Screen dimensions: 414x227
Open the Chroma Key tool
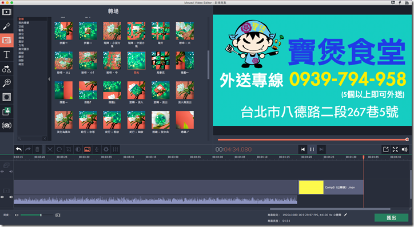click(7, 111)
